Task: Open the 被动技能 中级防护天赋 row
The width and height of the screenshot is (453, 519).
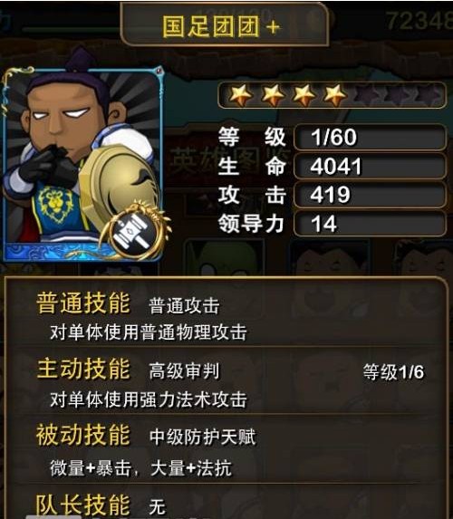Action: (x=226, y=450)
